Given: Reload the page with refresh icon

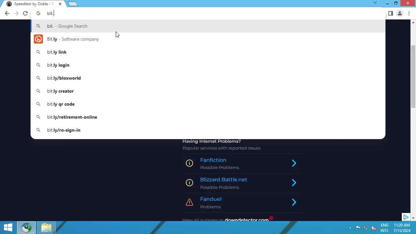Looking at the screenshot, I should click(25, 13).
